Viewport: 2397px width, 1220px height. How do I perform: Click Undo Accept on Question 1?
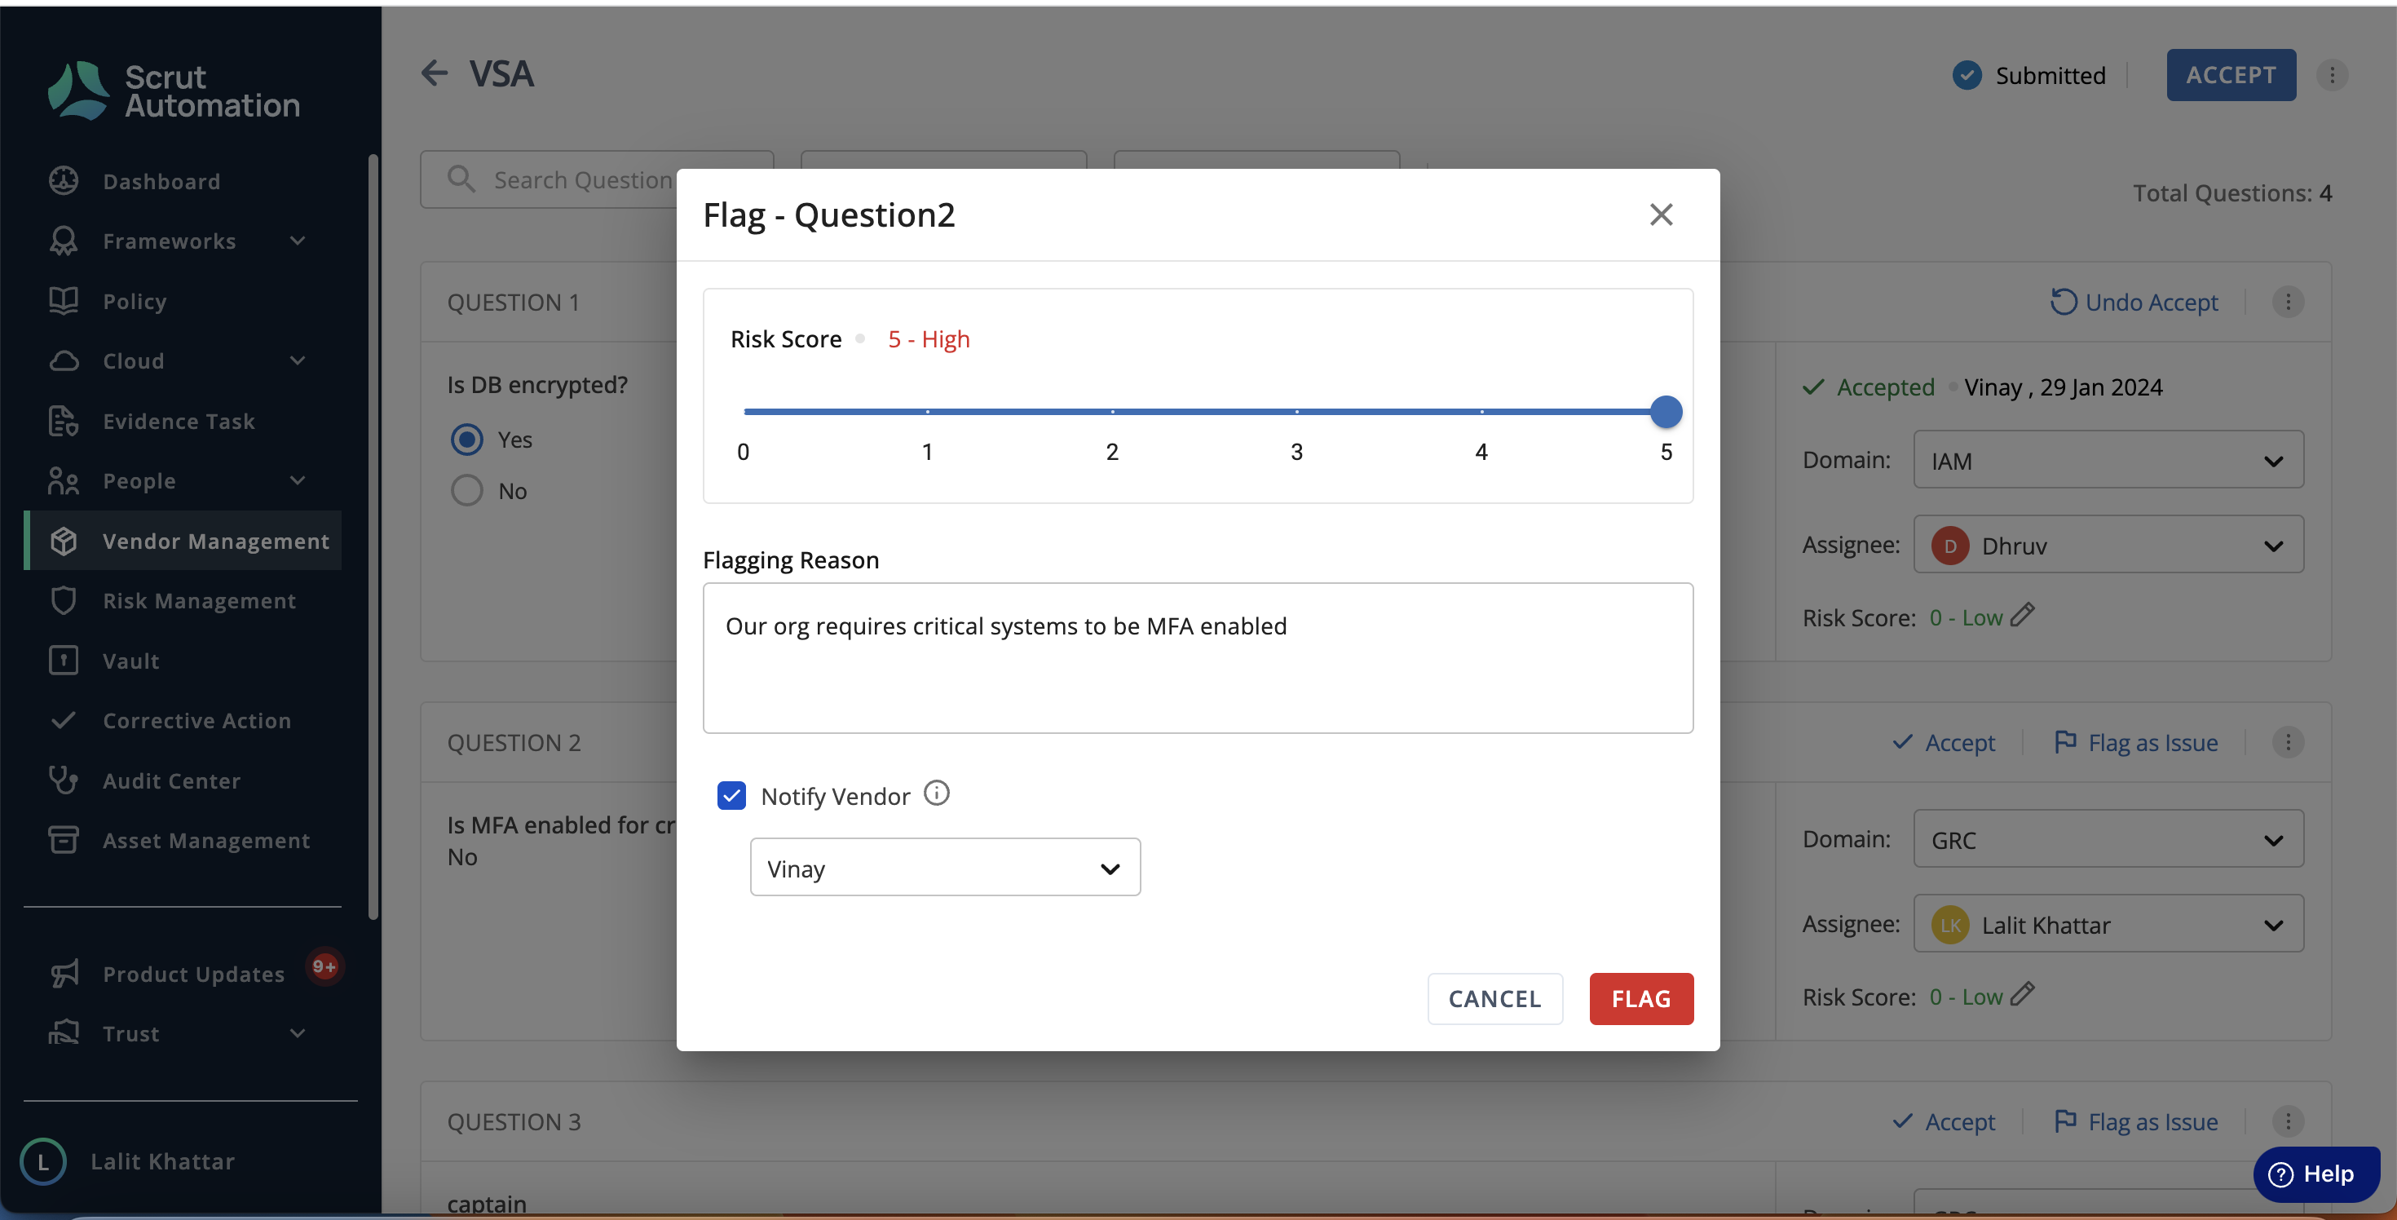pos(2134,303)
